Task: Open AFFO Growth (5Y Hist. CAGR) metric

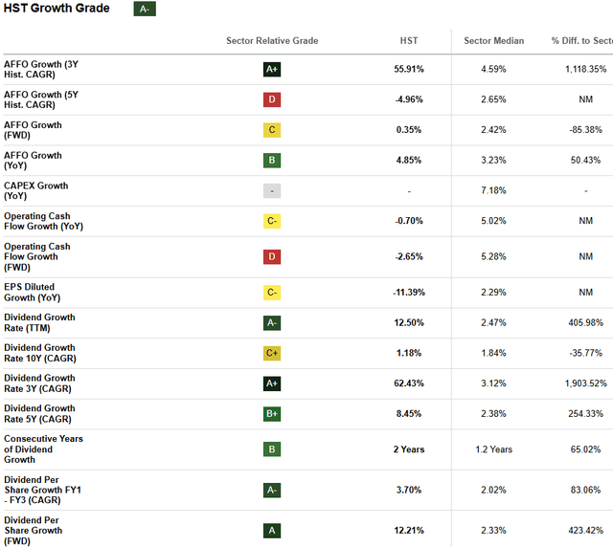Action: click(41, 99)
